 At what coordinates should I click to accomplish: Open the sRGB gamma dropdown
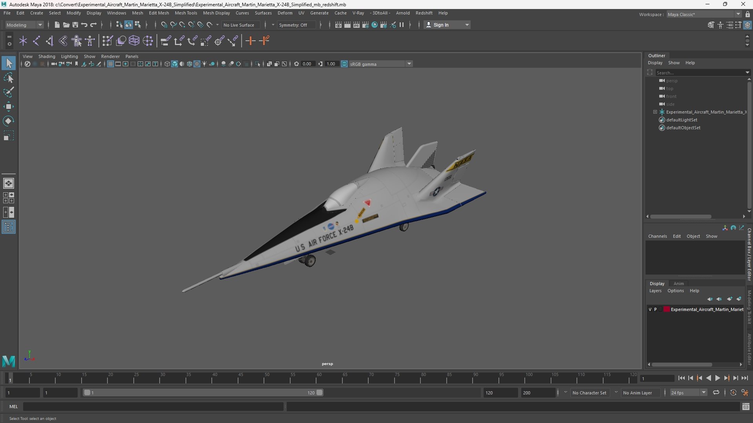pos(409,64)
